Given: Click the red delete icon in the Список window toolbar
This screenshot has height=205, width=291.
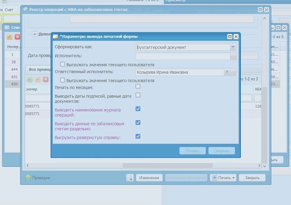Looking at the screenshot, I should click(18, 37).
